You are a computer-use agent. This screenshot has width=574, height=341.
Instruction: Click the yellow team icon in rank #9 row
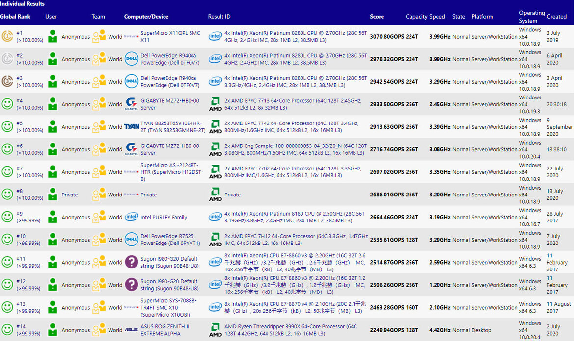point(99,217)
